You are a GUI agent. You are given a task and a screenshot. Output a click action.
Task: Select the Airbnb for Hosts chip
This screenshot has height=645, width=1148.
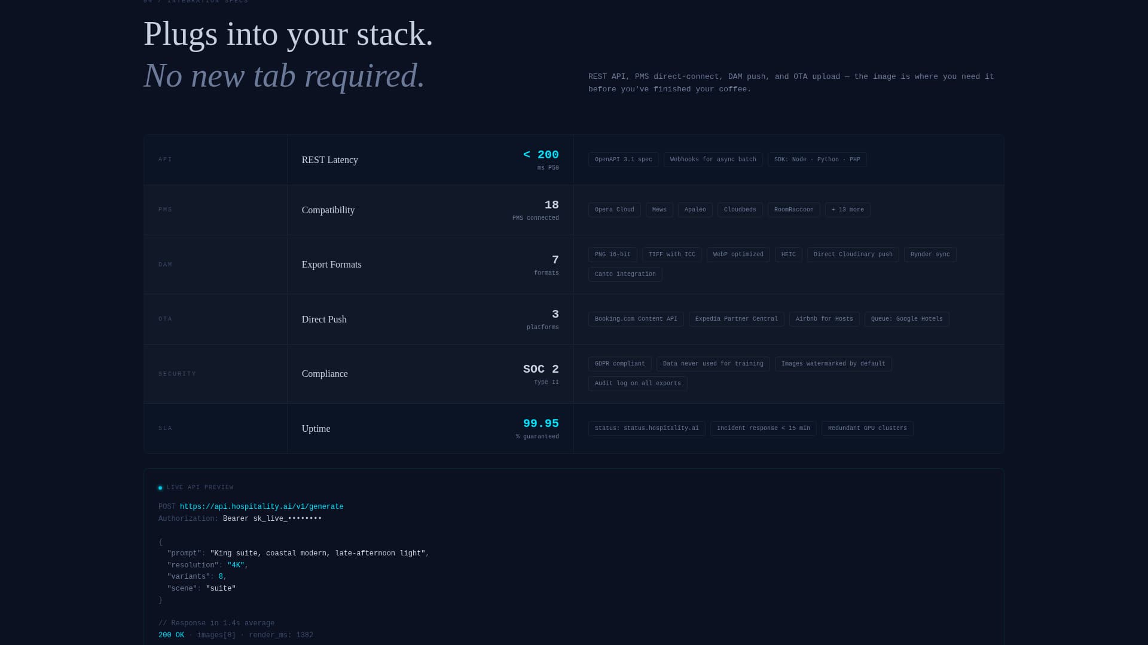click(824, 319)
